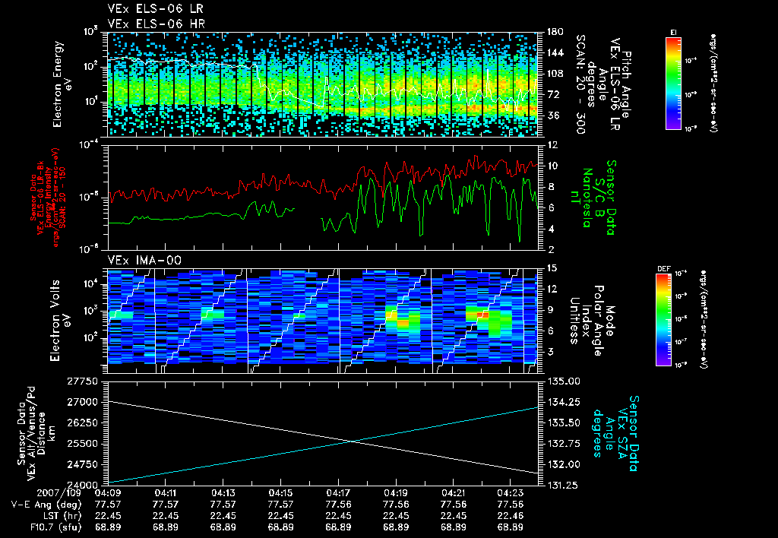Viewport: 778px width, 538px height.
Task: Click the LST value '22.46' under 04:23
Action: [x=511, y=516]
